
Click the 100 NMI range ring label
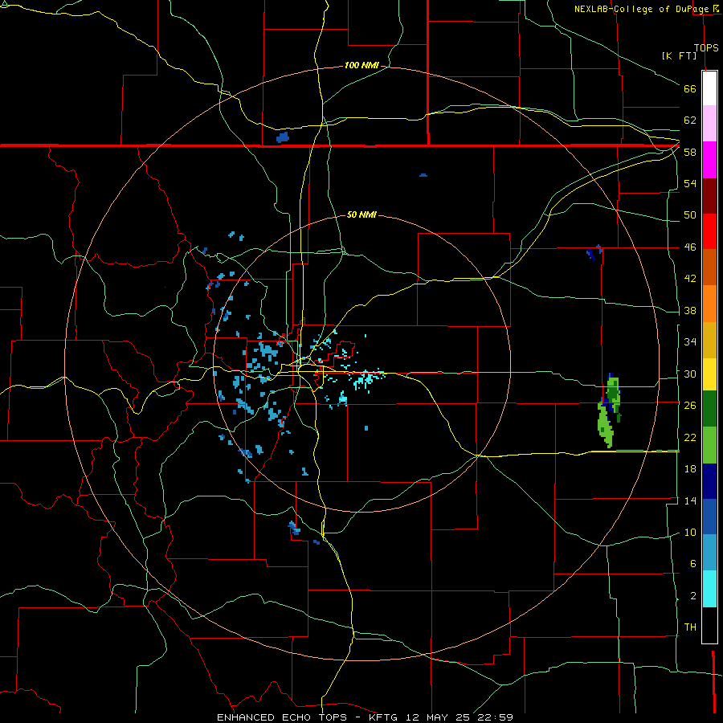click(361, 65)
